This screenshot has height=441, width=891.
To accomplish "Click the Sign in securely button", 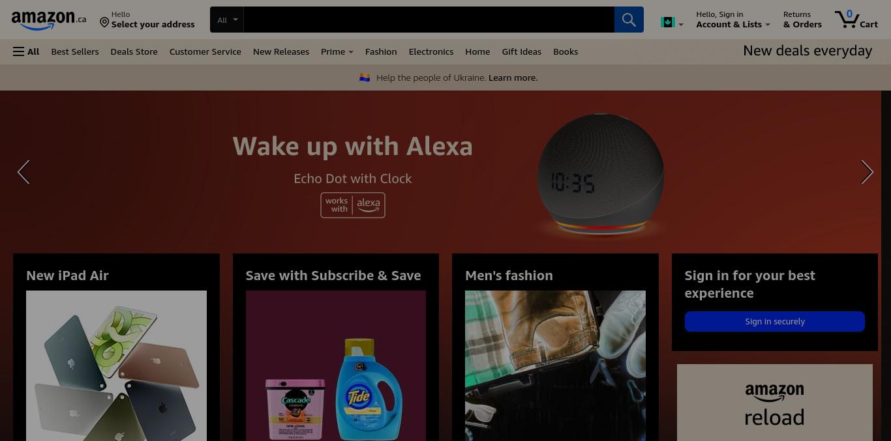I will [775, 321].
